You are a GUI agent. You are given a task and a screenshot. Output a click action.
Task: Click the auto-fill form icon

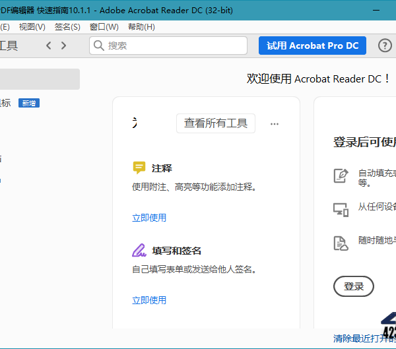coord(341,175)
